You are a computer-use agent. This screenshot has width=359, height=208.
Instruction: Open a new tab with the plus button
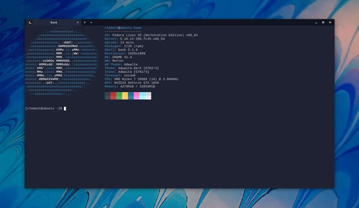coord(85,22)
